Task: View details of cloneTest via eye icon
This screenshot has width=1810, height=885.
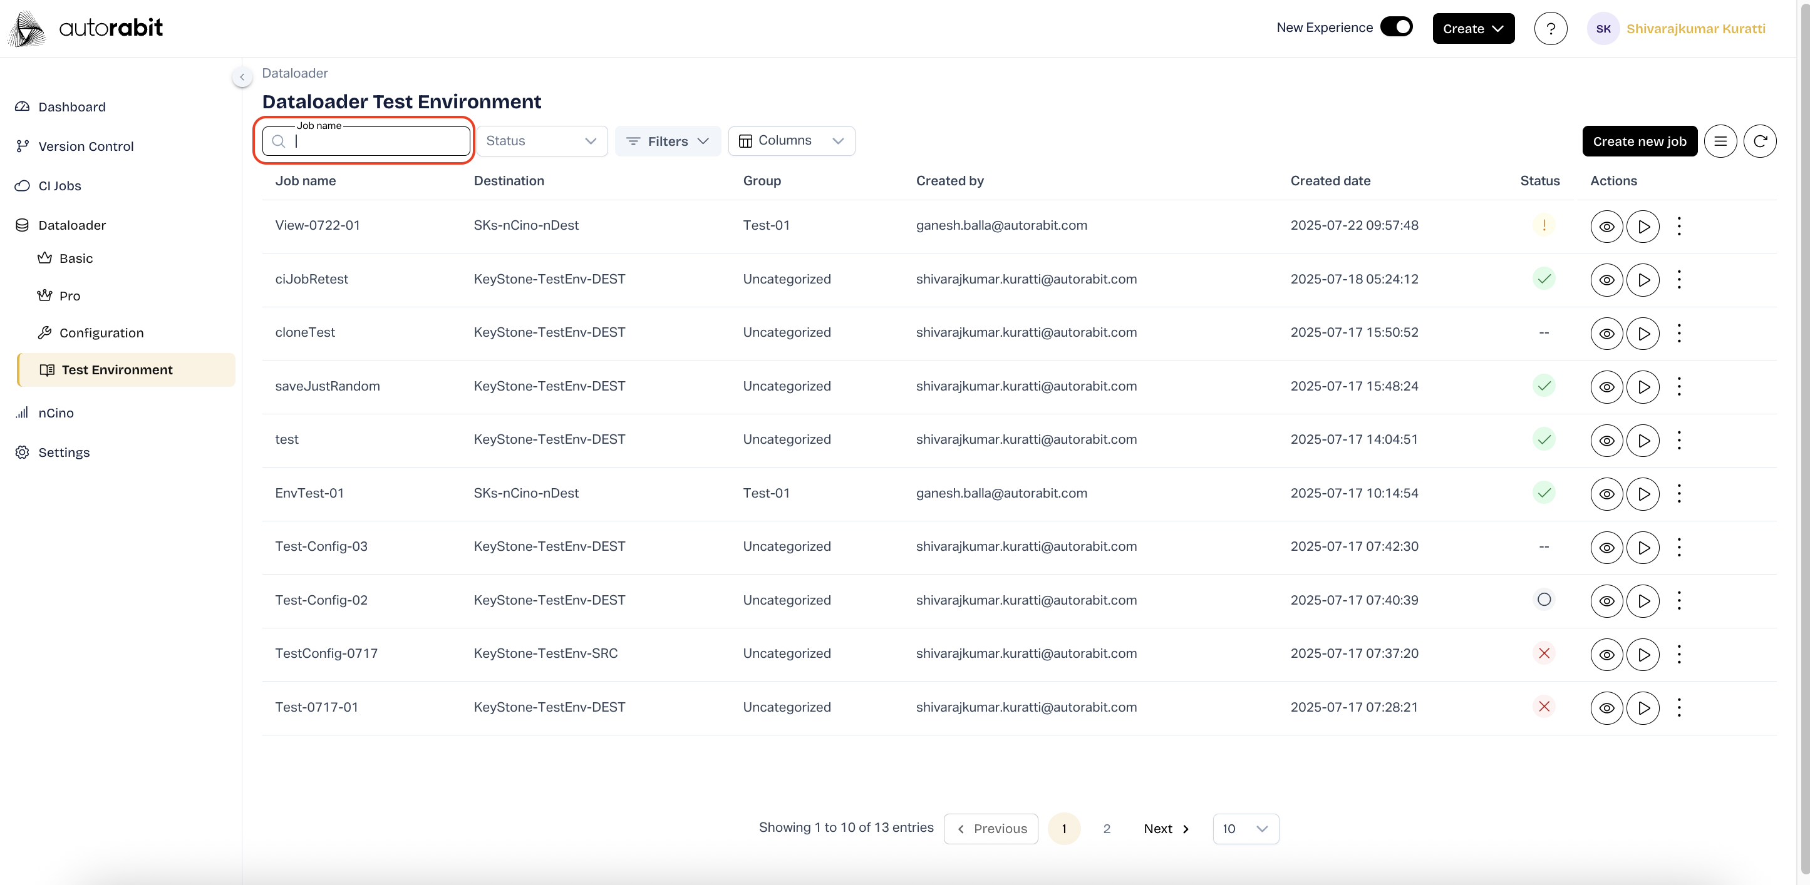Action: 1606,334
